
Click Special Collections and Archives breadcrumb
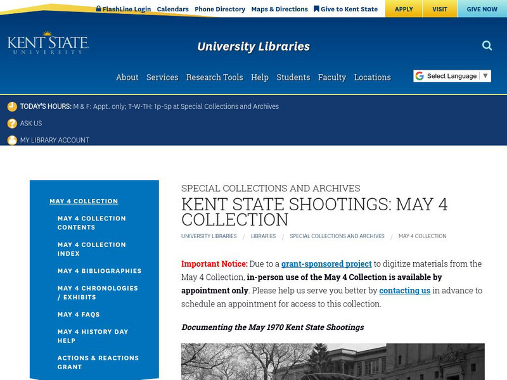coord(337,236)
